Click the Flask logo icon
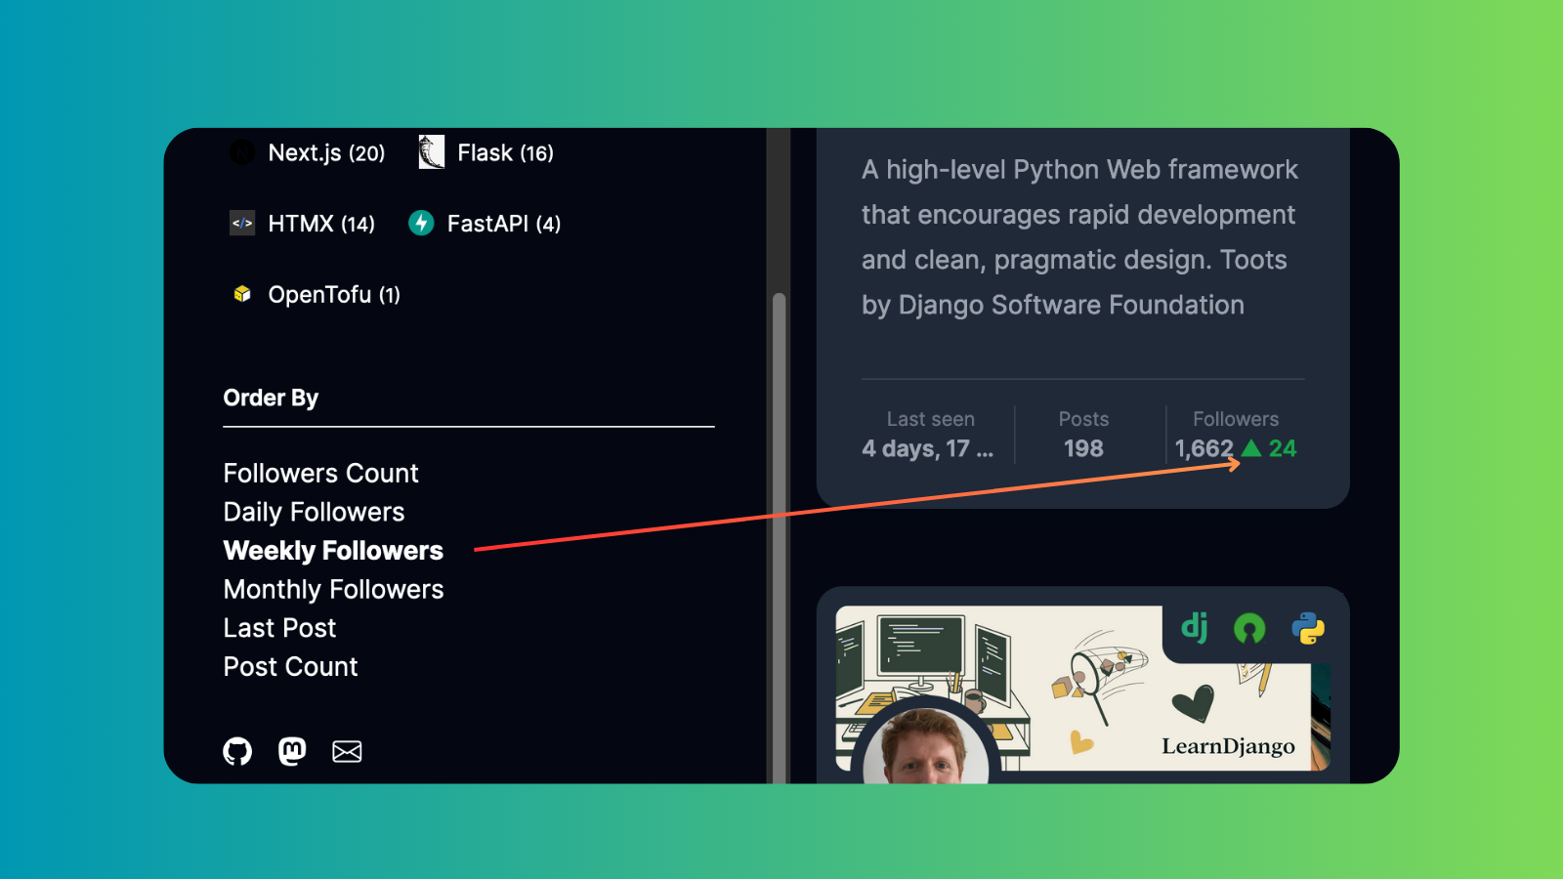Viewport: 1563px width, 879px height. [431, 152]
